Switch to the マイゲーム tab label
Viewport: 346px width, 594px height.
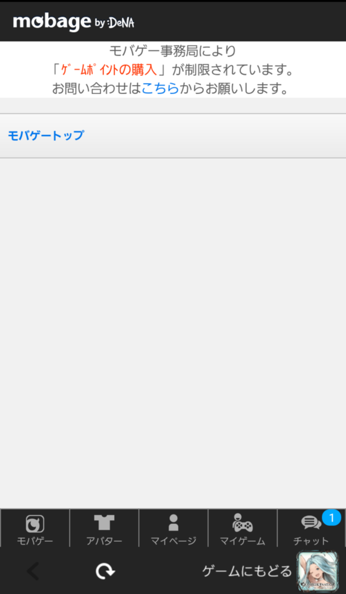pyautogui.click(x=243, y=541)
